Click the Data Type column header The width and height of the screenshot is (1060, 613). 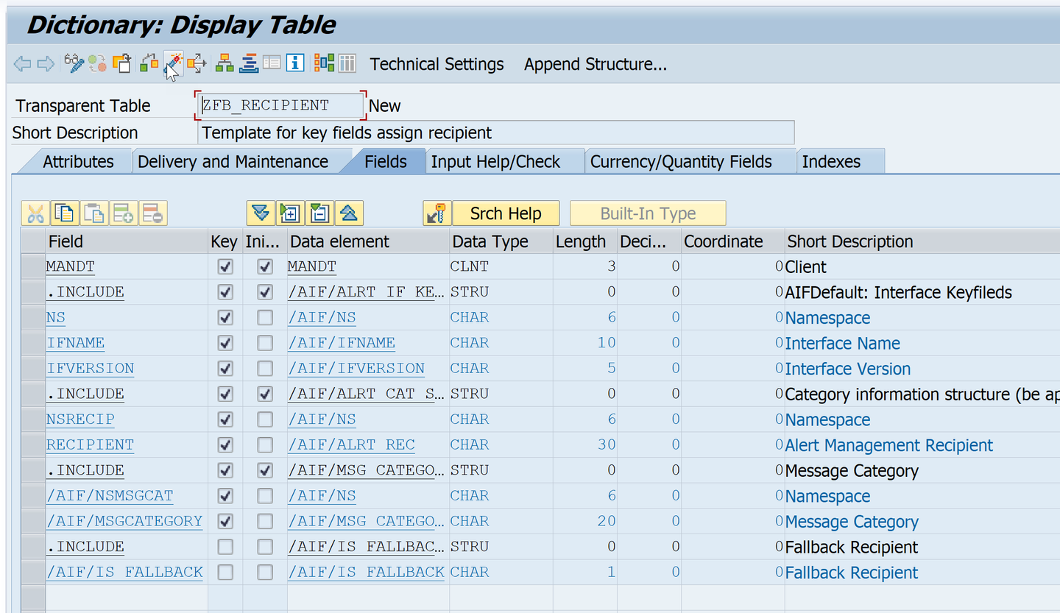501,241
